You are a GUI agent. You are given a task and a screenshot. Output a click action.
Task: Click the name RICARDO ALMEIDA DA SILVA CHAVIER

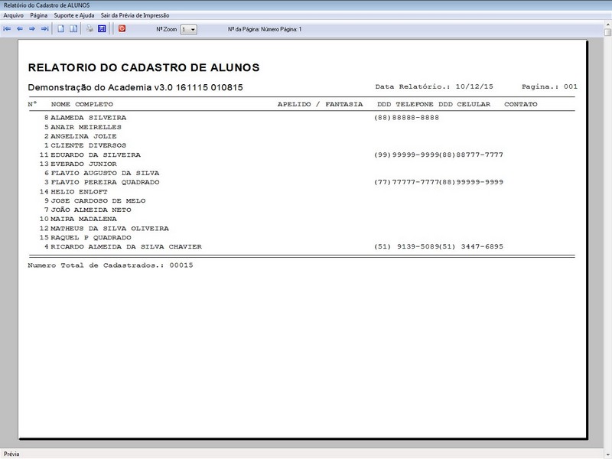126,246
